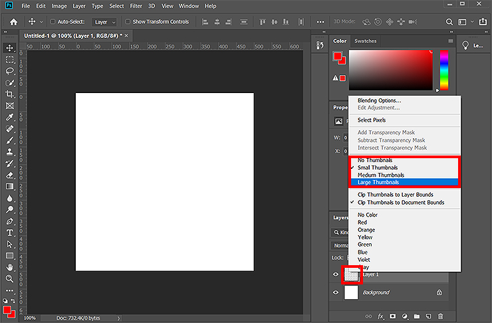Select the Spot Healing Brush tool
Viewport: 492px width, 323px height.
click(x=10, y=128)
